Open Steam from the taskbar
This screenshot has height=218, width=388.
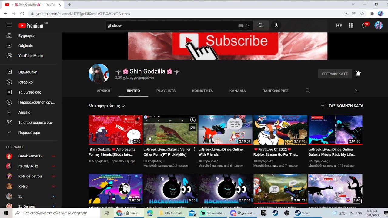click(x=303, y=213)
